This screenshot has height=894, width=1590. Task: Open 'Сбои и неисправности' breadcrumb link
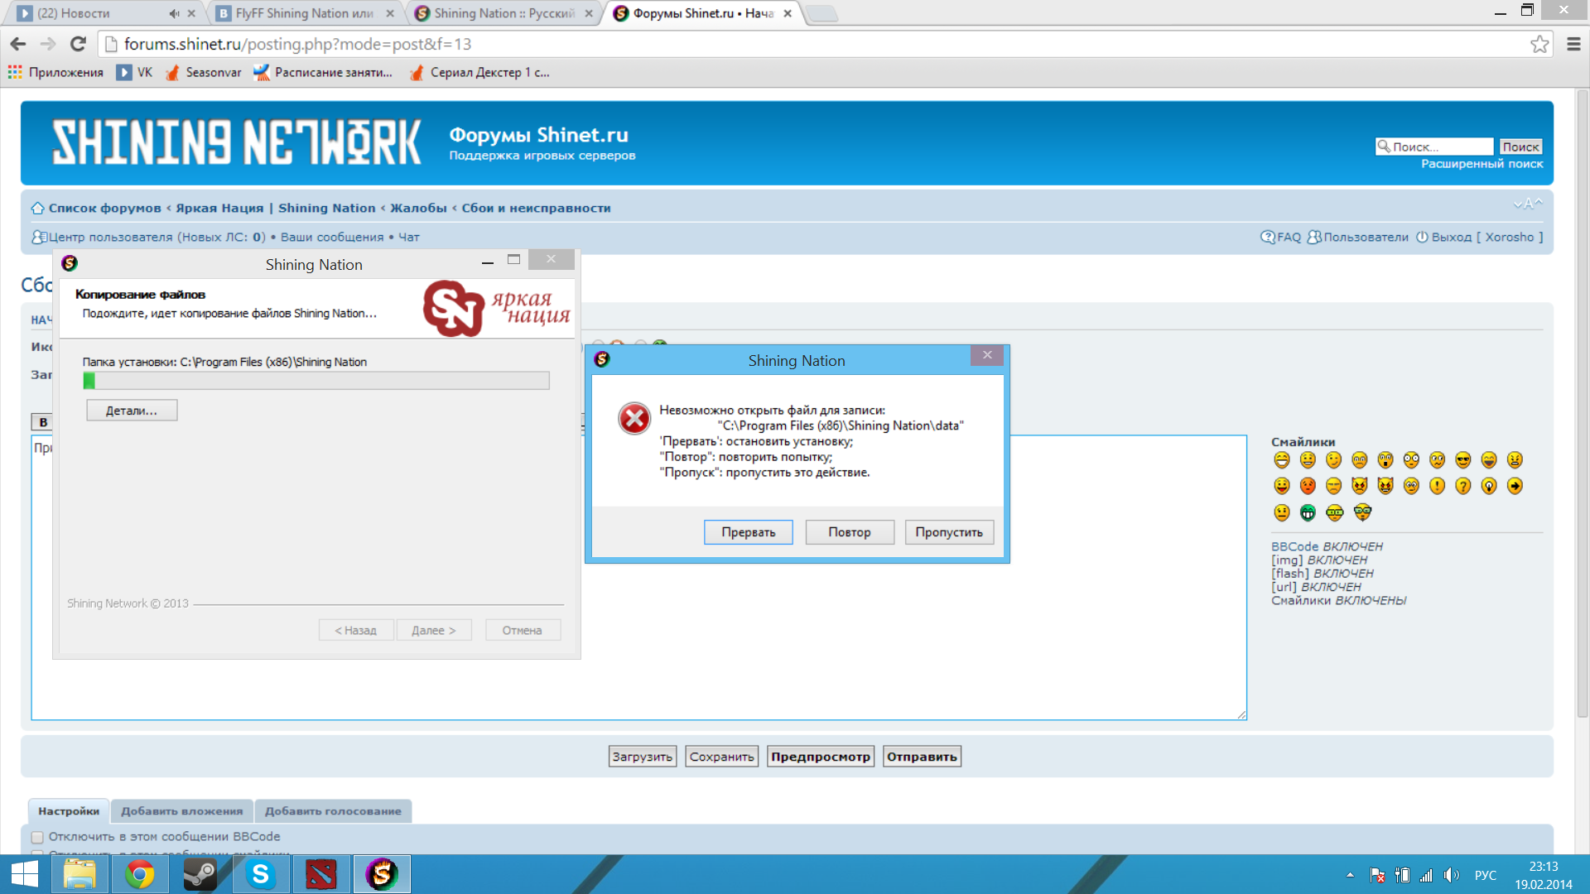coord(536,208)
